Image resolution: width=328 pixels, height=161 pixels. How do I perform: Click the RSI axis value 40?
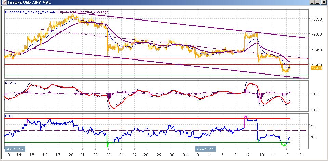313,137
